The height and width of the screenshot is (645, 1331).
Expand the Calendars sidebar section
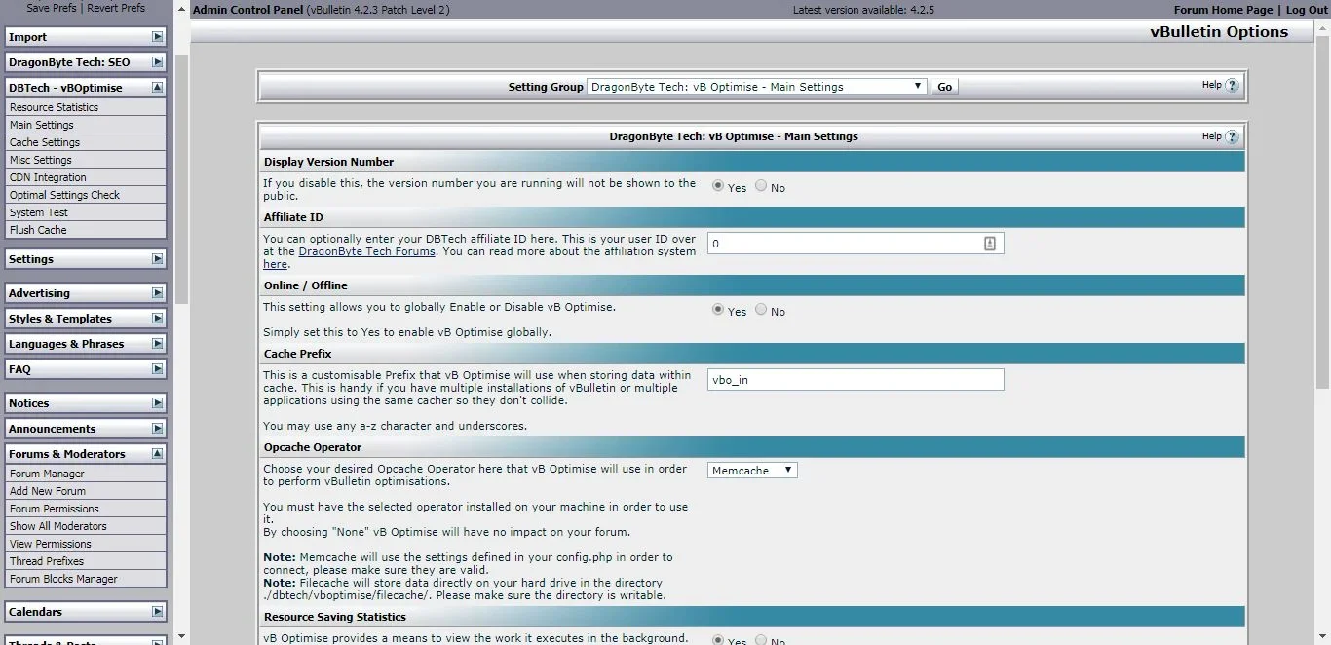pyautogui.click(x=157, y=612)
